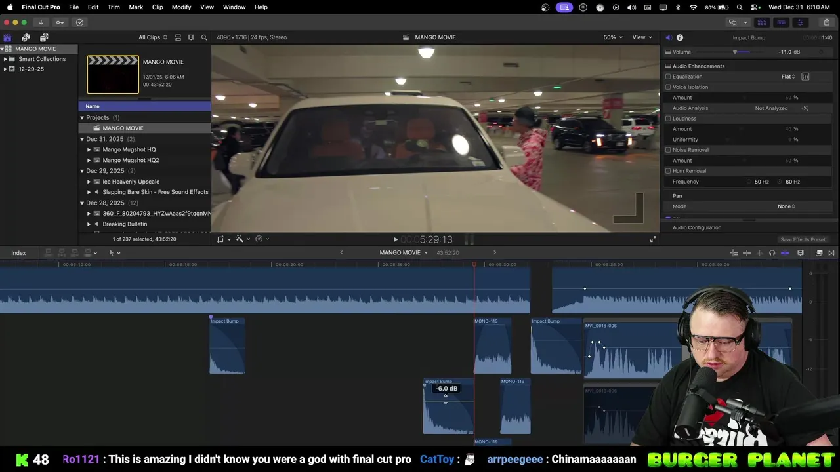Show the Transitions browser icon
Viewport: 840px width, 472px height.
click(831, 253)
